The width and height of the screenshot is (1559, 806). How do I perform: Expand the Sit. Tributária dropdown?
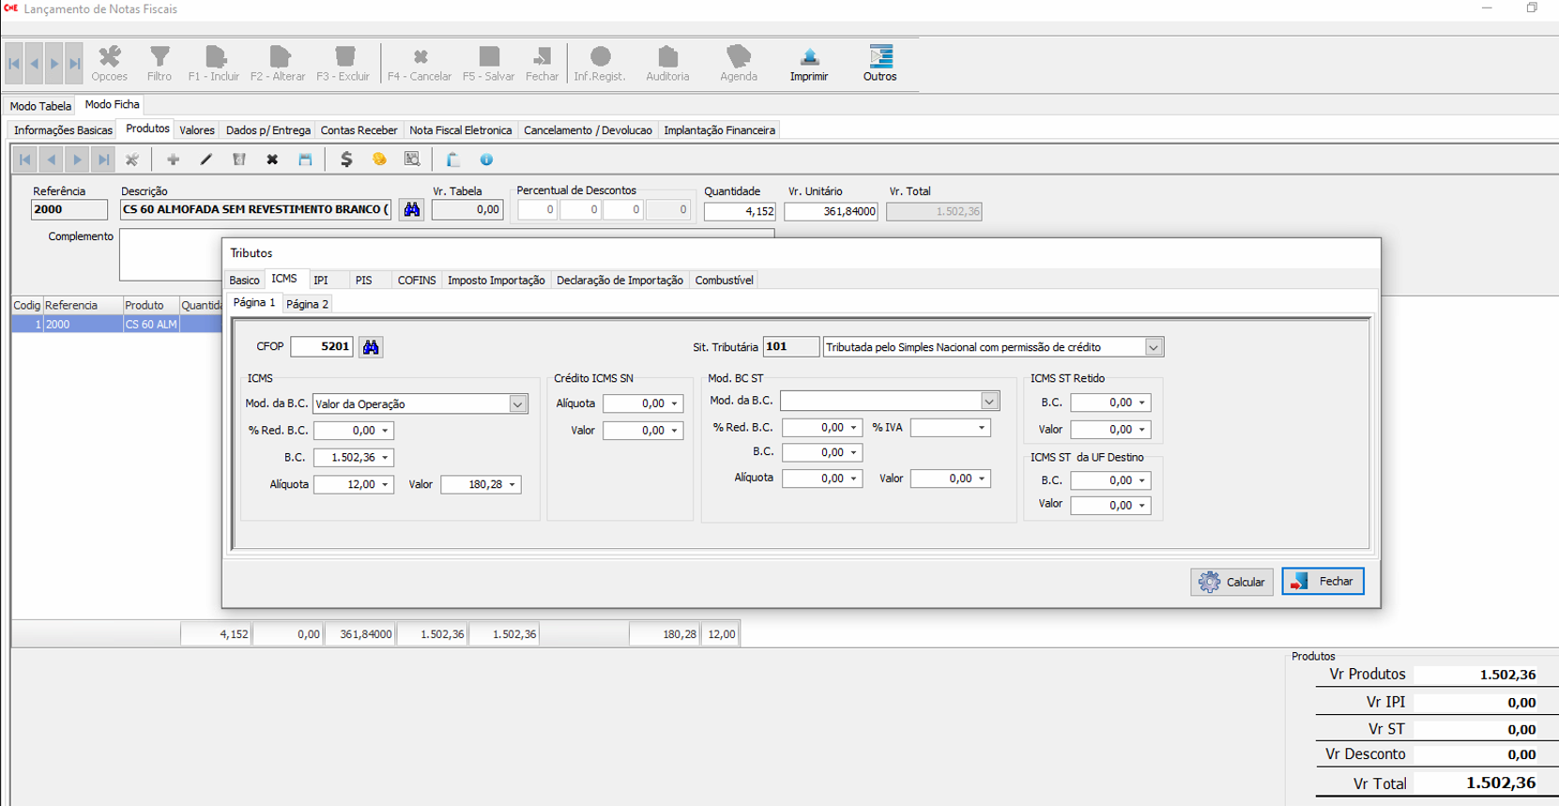(x=1153, y=347)
